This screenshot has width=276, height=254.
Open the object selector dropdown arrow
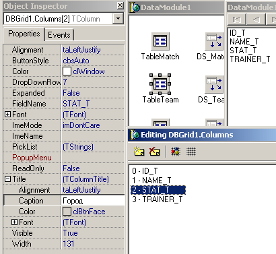click(118, 19)
